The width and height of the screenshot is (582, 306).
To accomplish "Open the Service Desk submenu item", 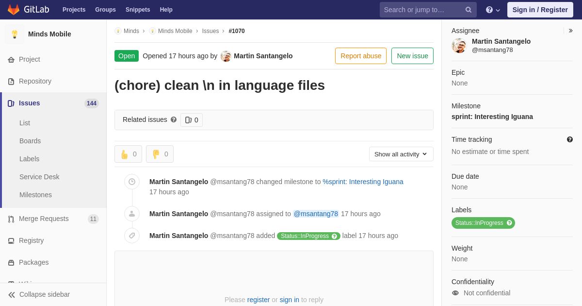I will point(39,177).
